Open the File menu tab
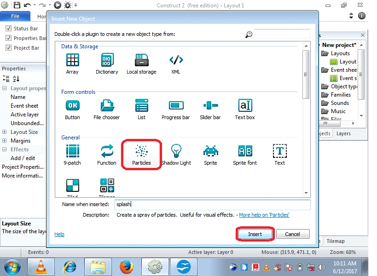Image resolution: width=377 pixels, height=276 pixels. click(15, 16)
